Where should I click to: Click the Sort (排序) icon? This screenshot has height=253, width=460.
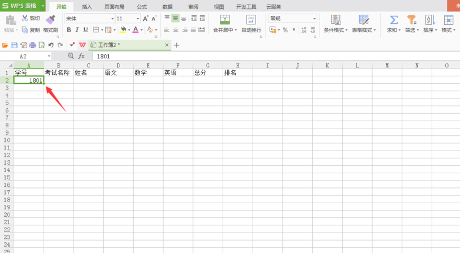tap(429, 20)
